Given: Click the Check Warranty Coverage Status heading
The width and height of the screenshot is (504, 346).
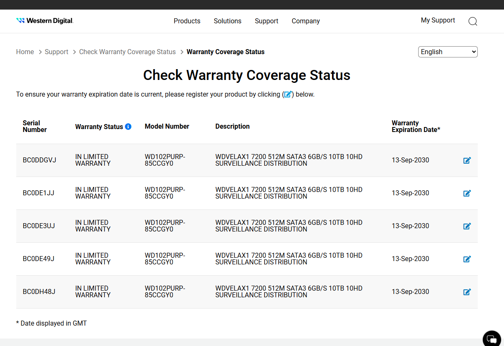Looking at the screenshot, I should 247,75.
